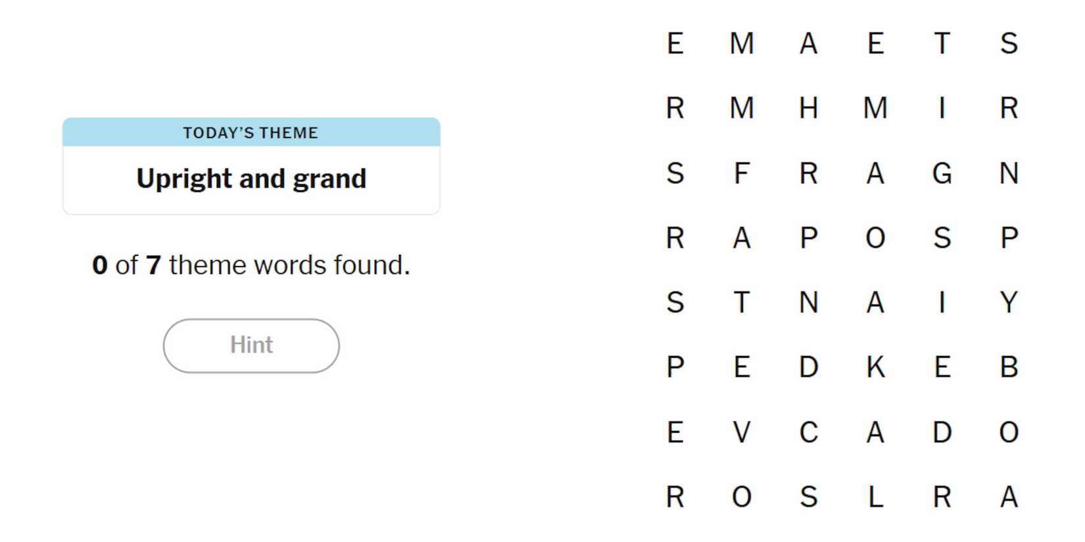Image resolution: width=1085 pixels, height=542 pixels.
Task: Select the letter R in the bottom-left corner
Action: [675, 497]
